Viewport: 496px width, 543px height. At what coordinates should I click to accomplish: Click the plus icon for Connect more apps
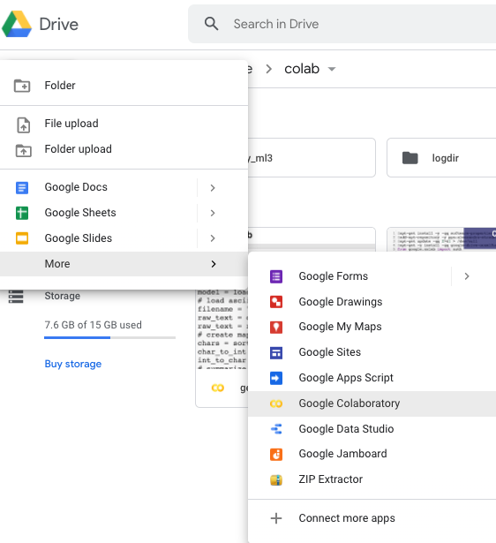point(276,518)
